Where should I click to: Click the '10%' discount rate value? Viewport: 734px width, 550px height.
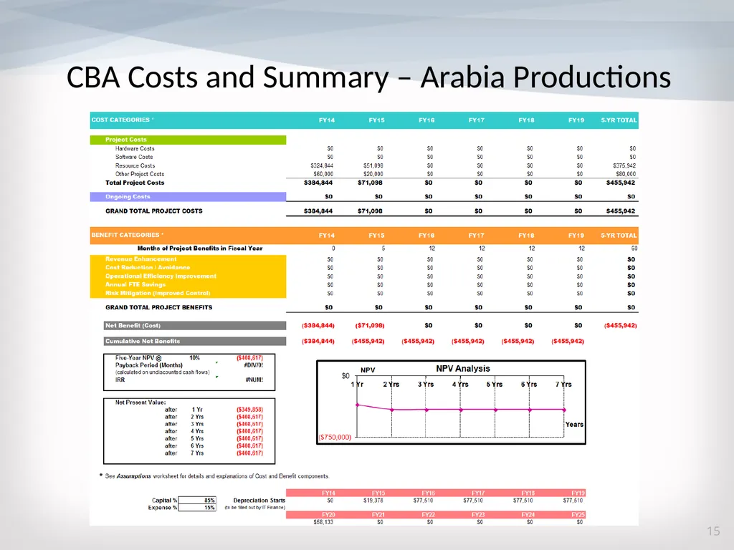pos(194,358)
